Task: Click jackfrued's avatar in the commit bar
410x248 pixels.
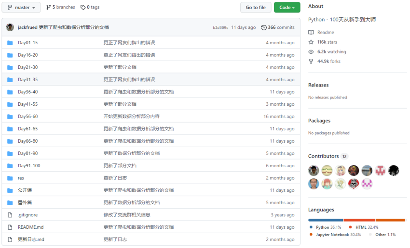Action: tap(10, 27)
